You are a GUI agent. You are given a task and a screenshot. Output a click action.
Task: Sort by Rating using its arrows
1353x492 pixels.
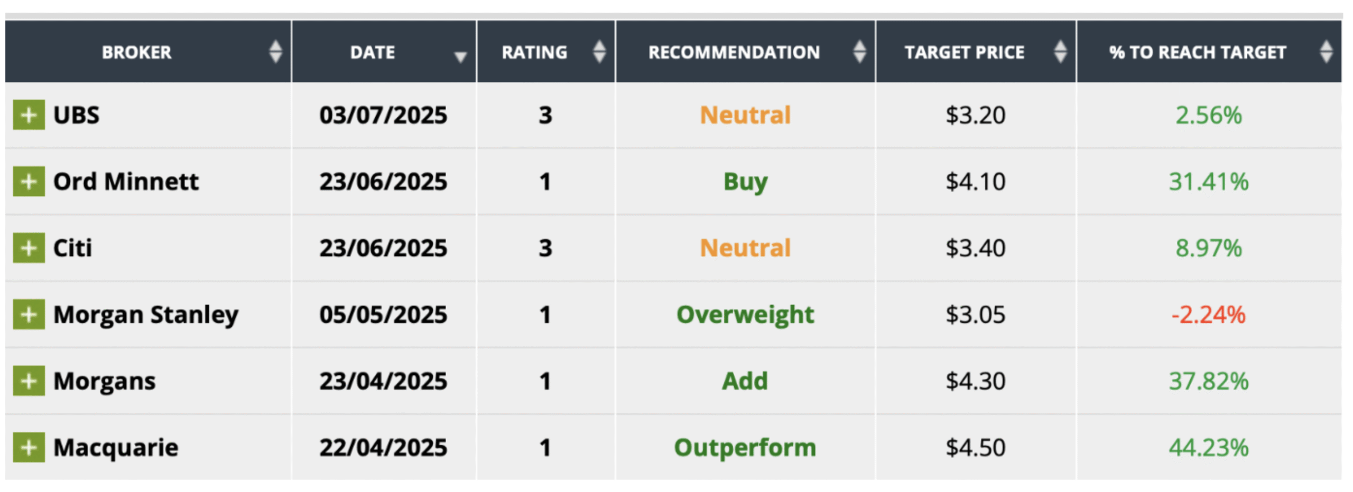(x=599, y=52)
